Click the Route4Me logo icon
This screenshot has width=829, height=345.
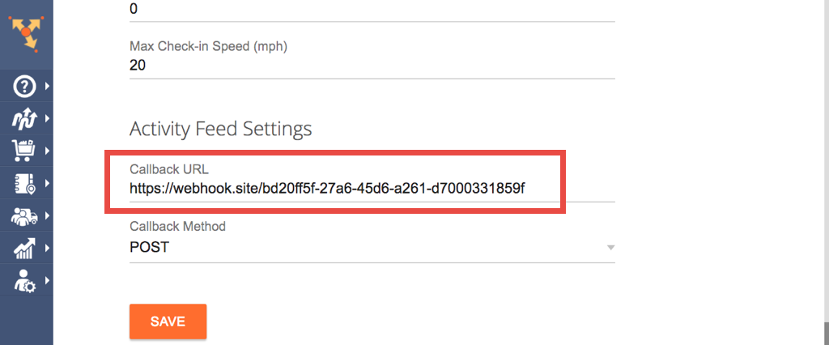[x=26, y=33]
